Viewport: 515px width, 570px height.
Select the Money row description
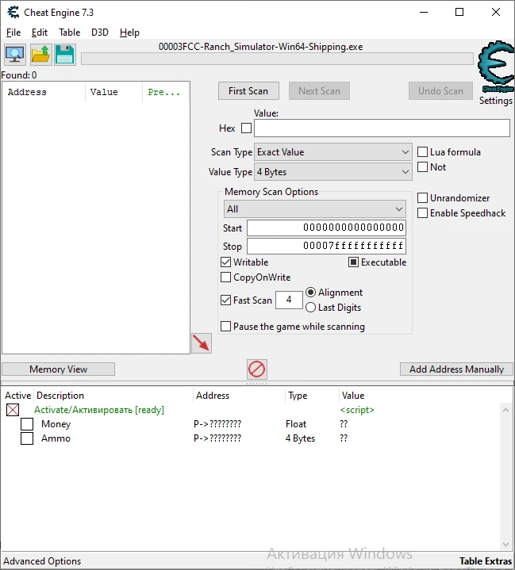[56, 424]
